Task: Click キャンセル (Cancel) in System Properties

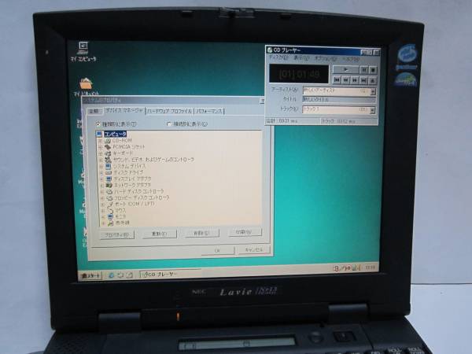Action: click(254, 249)
